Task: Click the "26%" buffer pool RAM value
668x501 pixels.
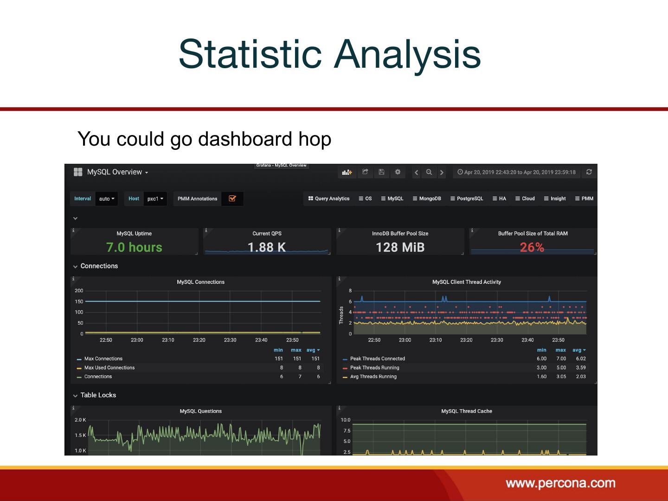Action: point(532,247)
